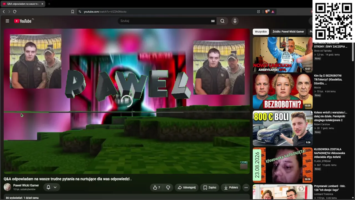Open page in external app icon
Image resolution: width=355 pixels, height=200 pixels.
pos(258,12)
